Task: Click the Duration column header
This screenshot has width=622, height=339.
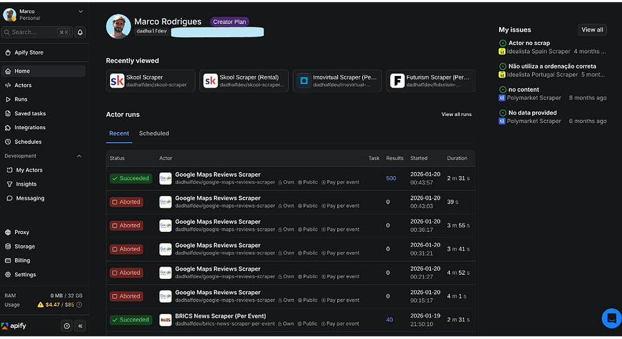Action: click(x=457, y=158)
